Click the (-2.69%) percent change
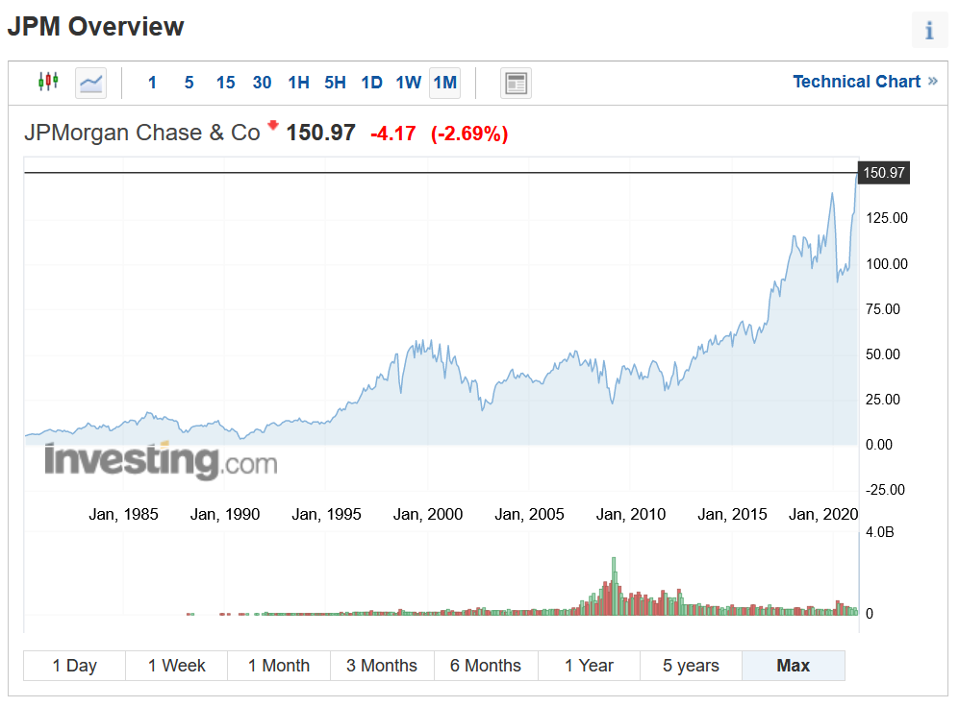 (x=469, y=134)
